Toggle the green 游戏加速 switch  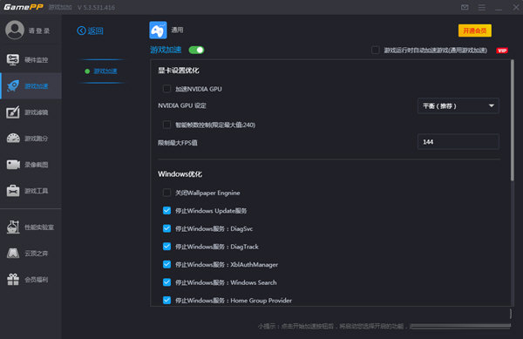coord(196,50)
